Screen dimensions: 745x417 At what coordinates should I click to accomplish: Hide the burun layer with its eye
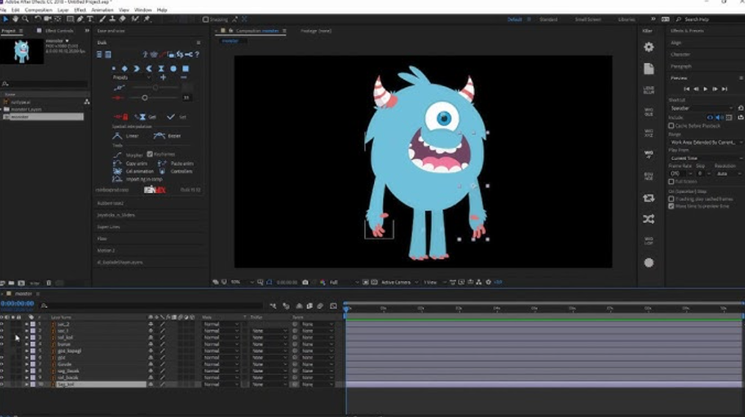click(2, 344)
